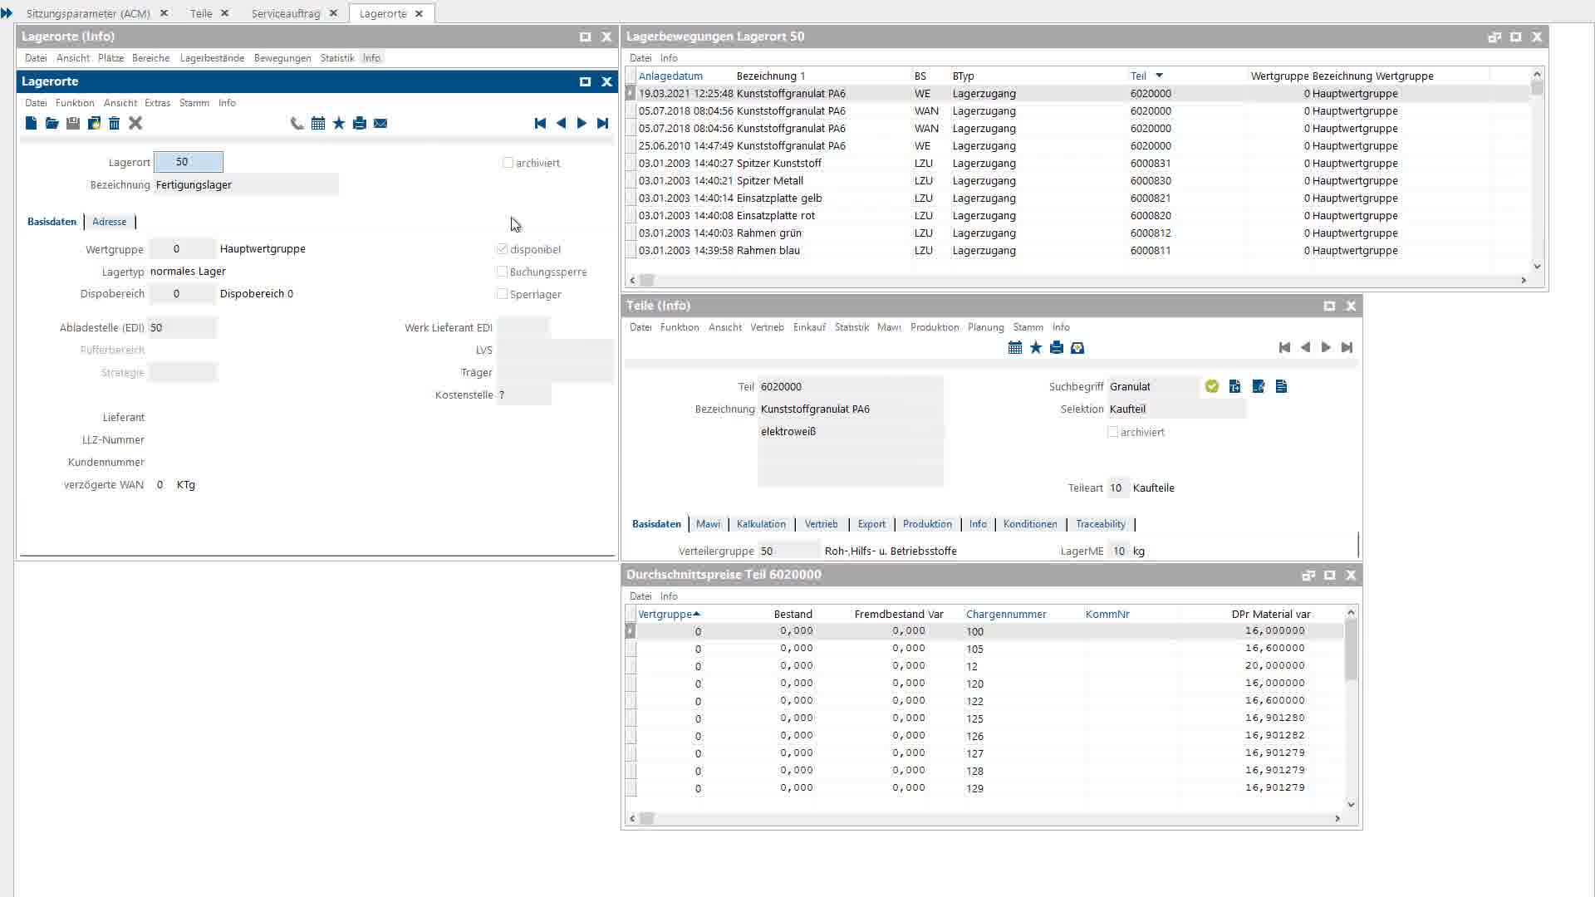Click the text-plus document icon beside Suchbegriff
Image resolution: width=1595 pixels, height=897 pixels.
(1235, 386)
